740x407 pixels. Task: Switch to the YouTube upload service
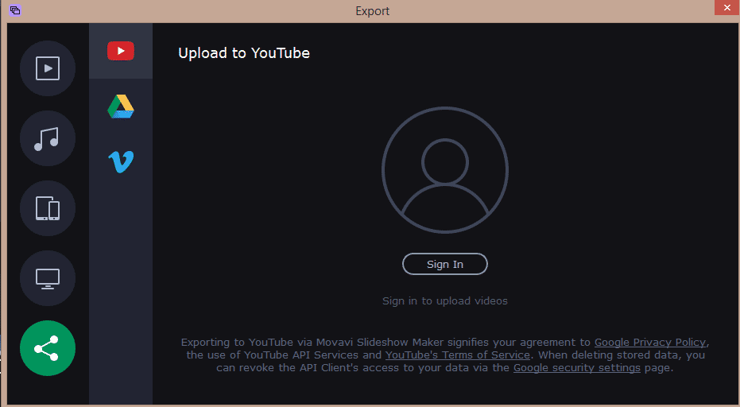[x=121, y=52]
